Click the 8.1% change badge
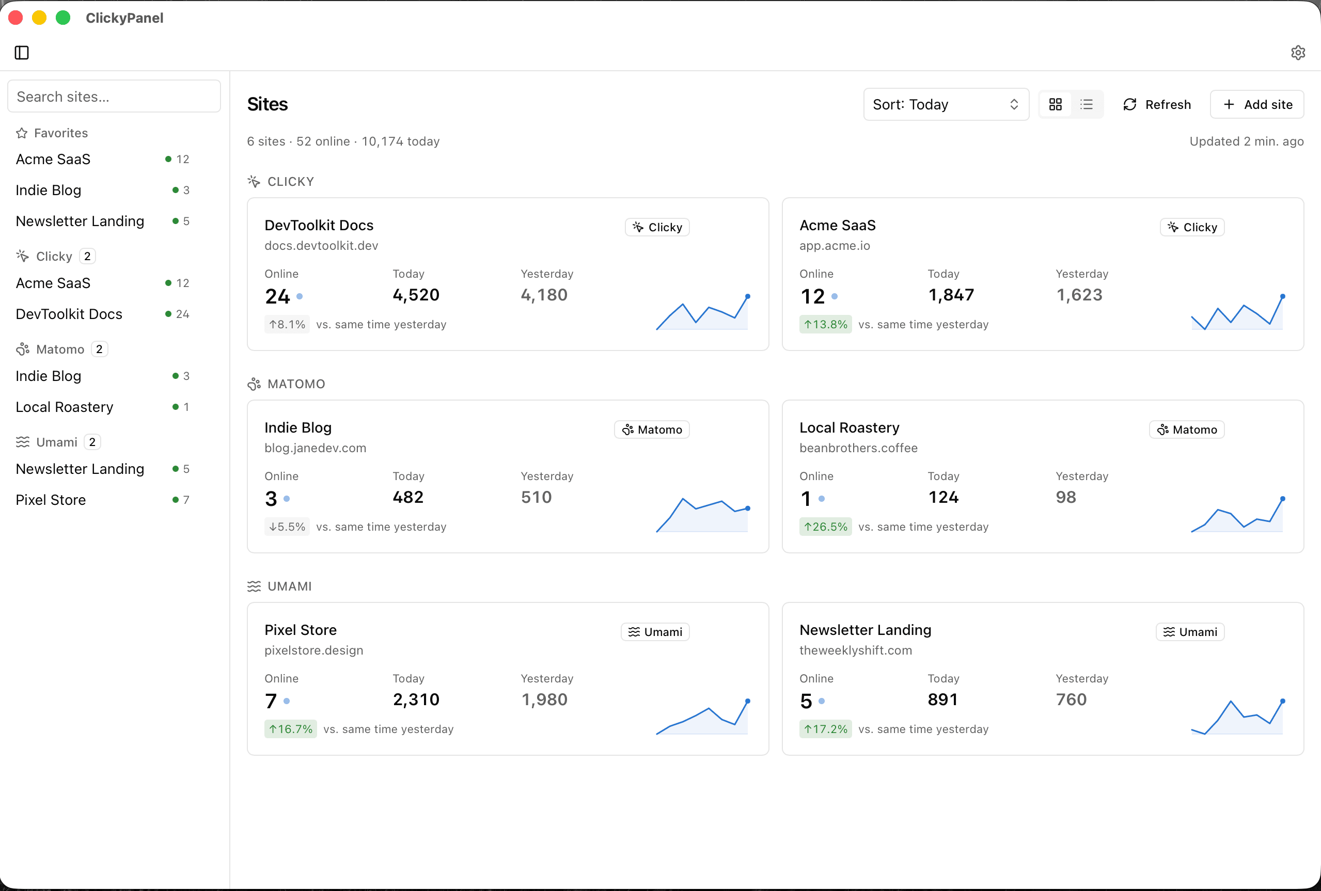This screenshot has height=891, width=1321. (287, 325)
